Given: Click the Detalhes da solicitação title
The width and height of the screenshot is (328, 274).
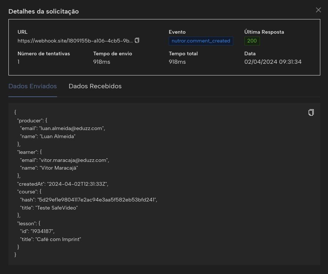Looking at the screenshot, I should click(x=44, y=11).
